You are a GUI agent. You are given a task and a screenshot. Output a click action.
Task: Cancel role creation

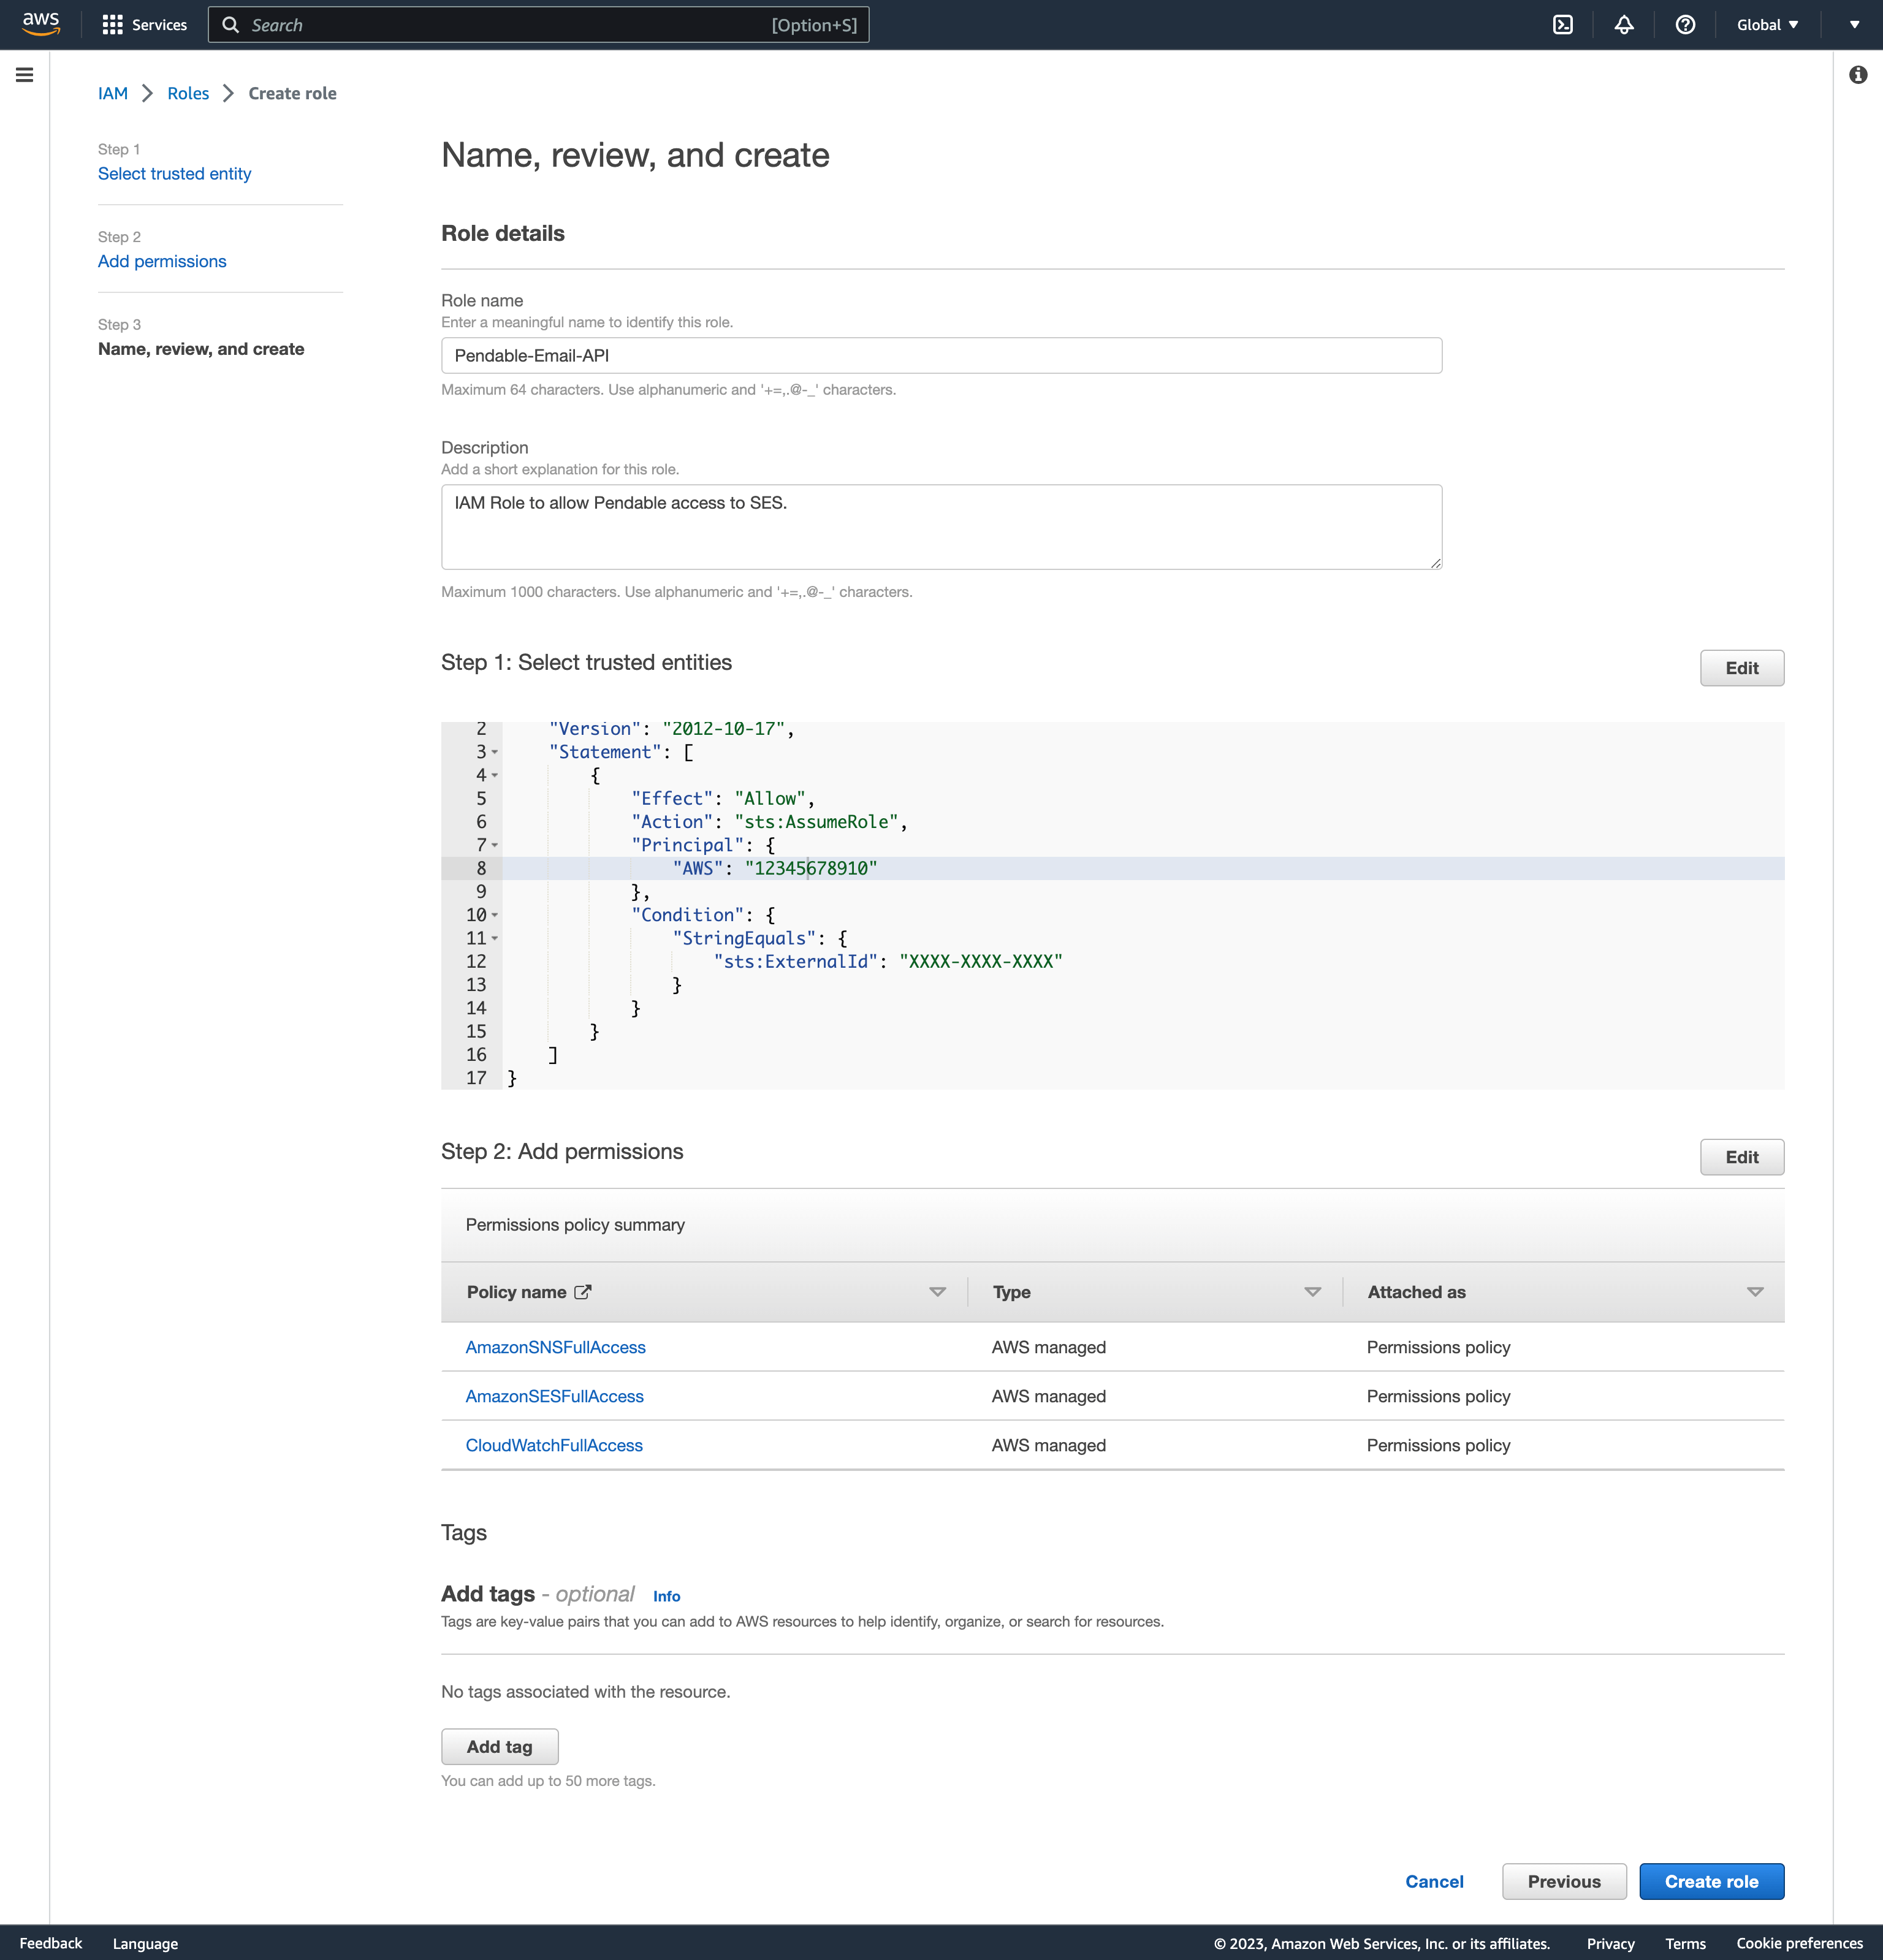(x=1434, y=1881)
